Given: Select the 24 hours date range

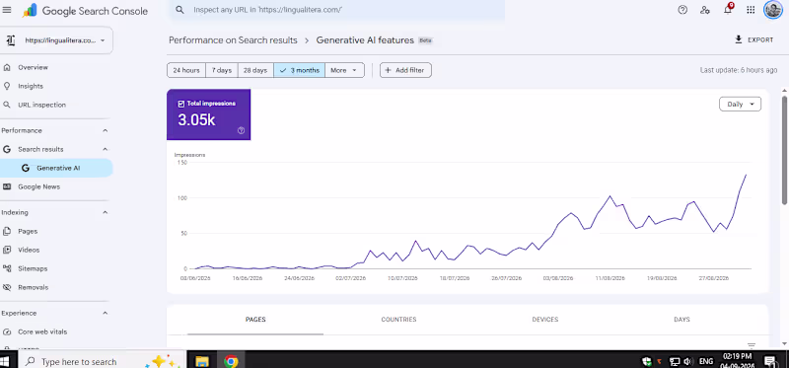Looking at the screenshot, I should click(186, 70).
